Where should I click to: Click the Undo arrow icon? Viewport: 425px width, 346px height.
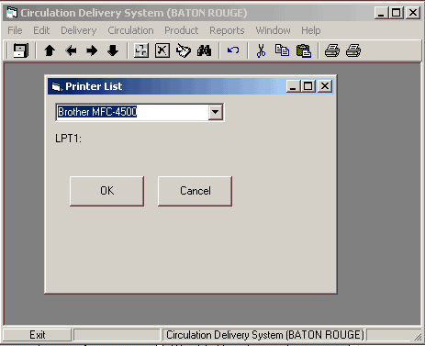pos(233,50)
